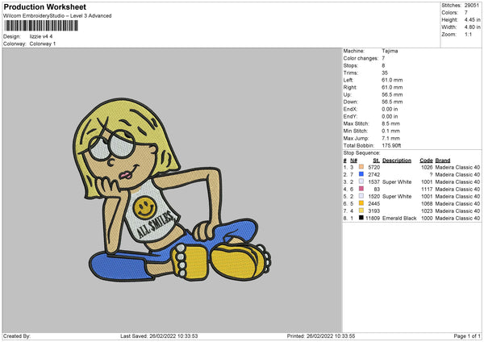Click the white swatch with 1520 stitches

click(x=361, y=196)
